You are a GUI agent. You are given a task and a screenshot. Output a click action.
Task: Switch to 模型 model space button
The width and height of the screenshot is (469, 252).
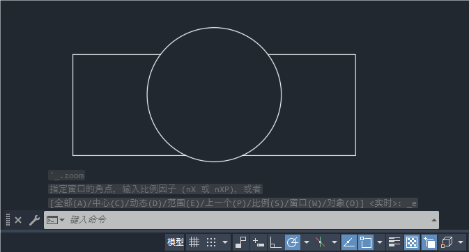176,242
